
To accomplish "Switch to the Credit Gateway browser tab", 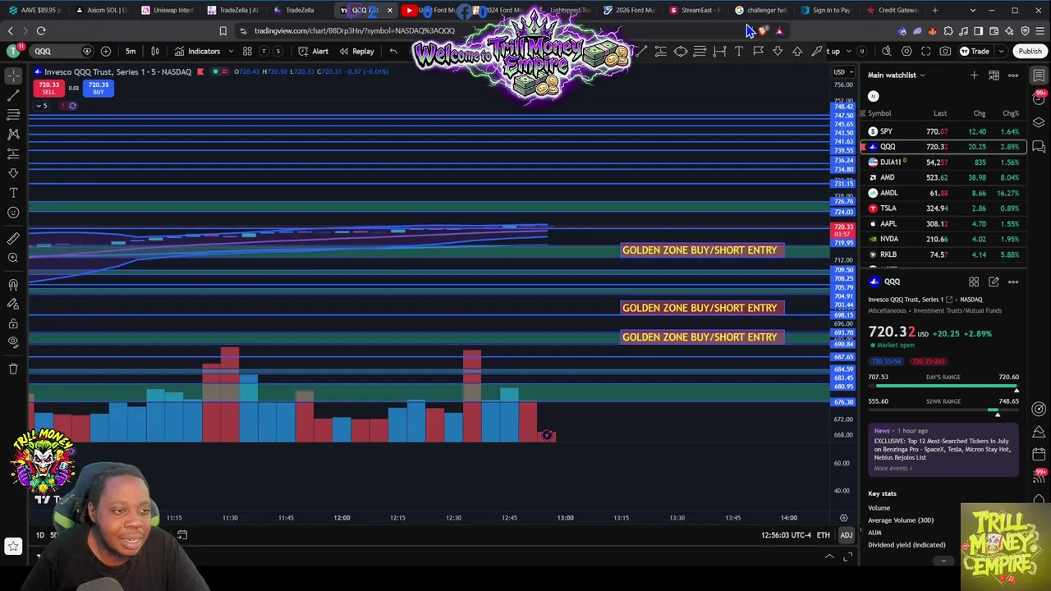I will point(893,10).
